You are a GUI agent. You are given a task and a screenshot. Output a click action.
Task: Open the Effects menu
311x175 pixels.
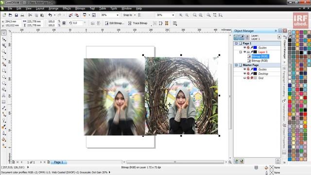click(x=67, y=9)
